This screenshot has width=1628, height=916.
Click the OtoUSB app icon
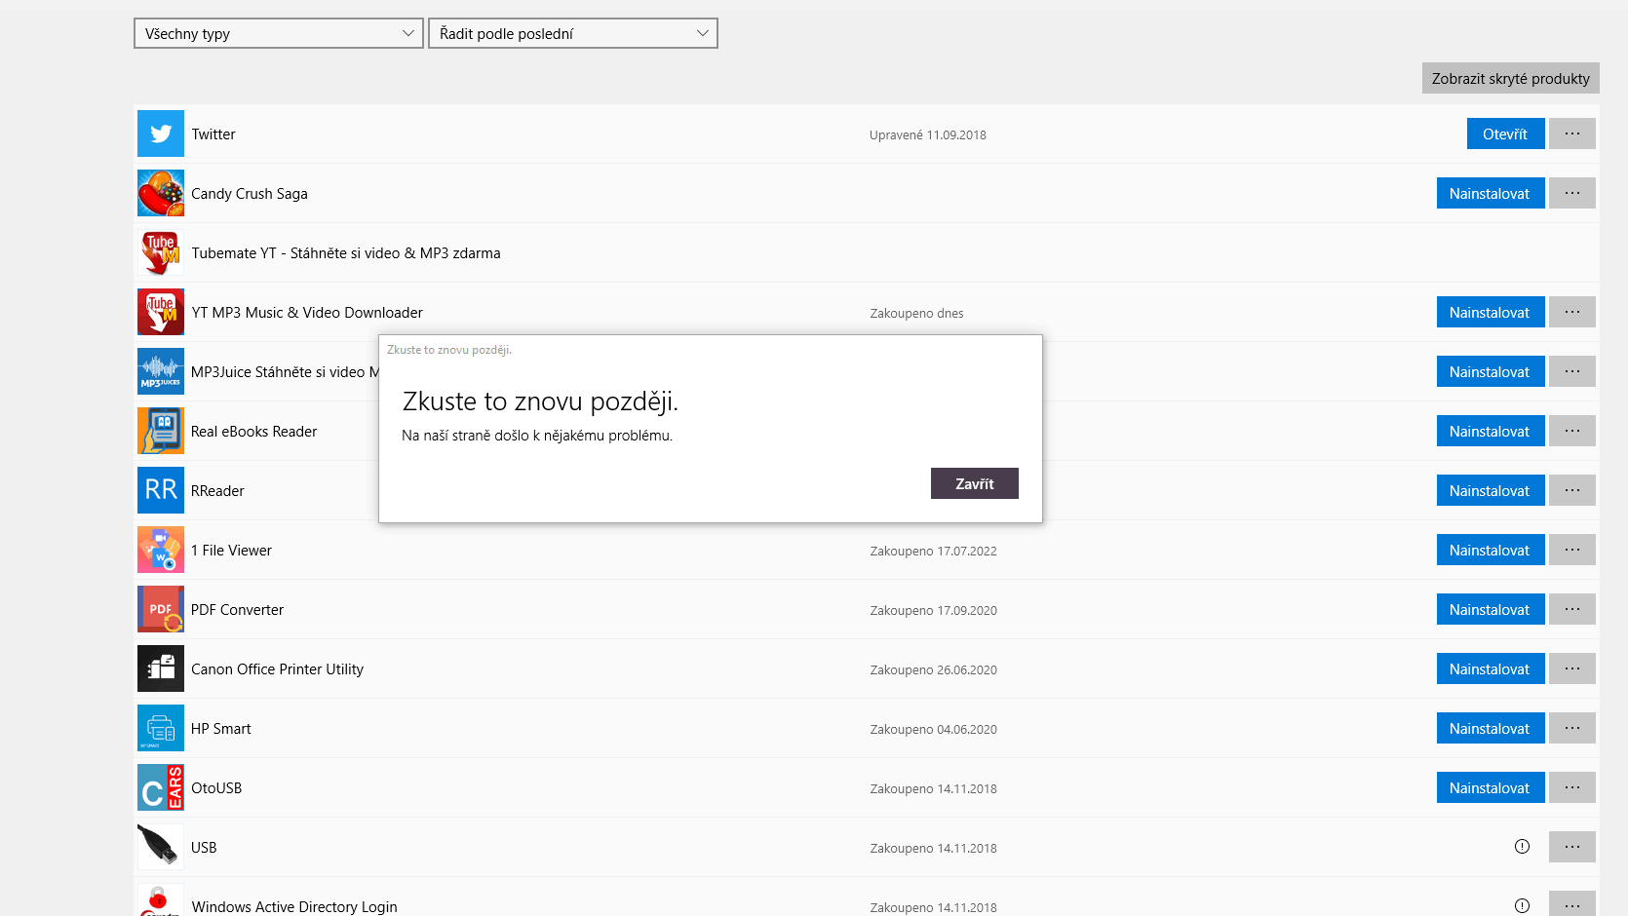point(161,787)
